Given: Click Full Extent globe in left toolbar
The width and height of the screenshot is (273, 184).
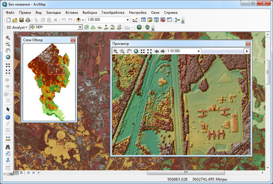Looking at the screenshot, I should coord(8,57).
